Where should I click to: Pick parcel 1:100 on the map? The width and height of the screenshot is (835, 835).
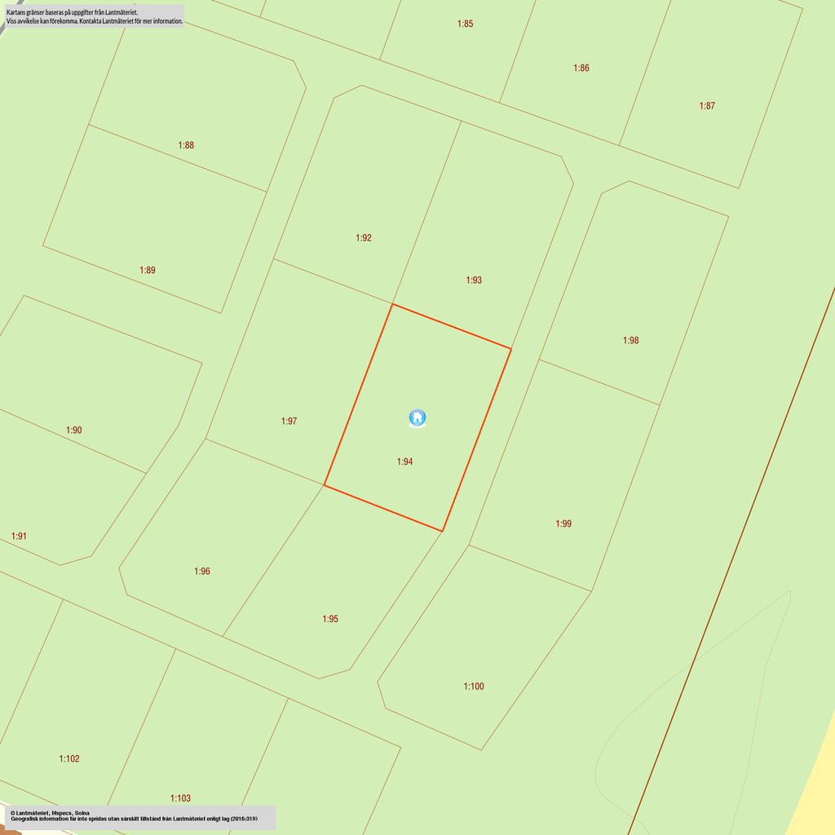pyautogui.click(x=474, y=686)
